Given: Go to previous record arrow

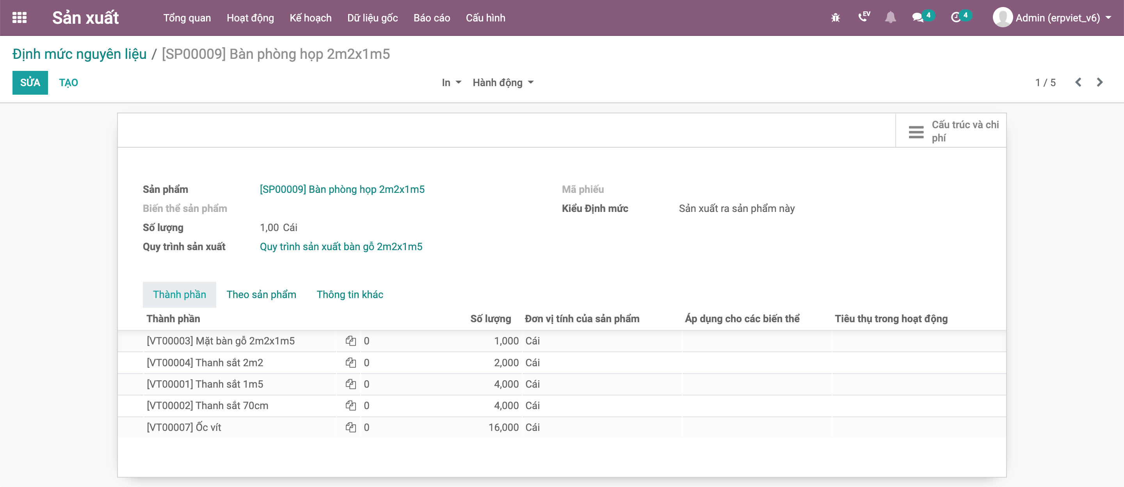Looking at the screenshot, I should (x=1078, y=82).
